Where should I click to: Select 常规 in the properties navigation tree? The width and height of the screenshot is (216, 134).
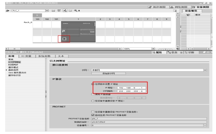click(11, 59)
